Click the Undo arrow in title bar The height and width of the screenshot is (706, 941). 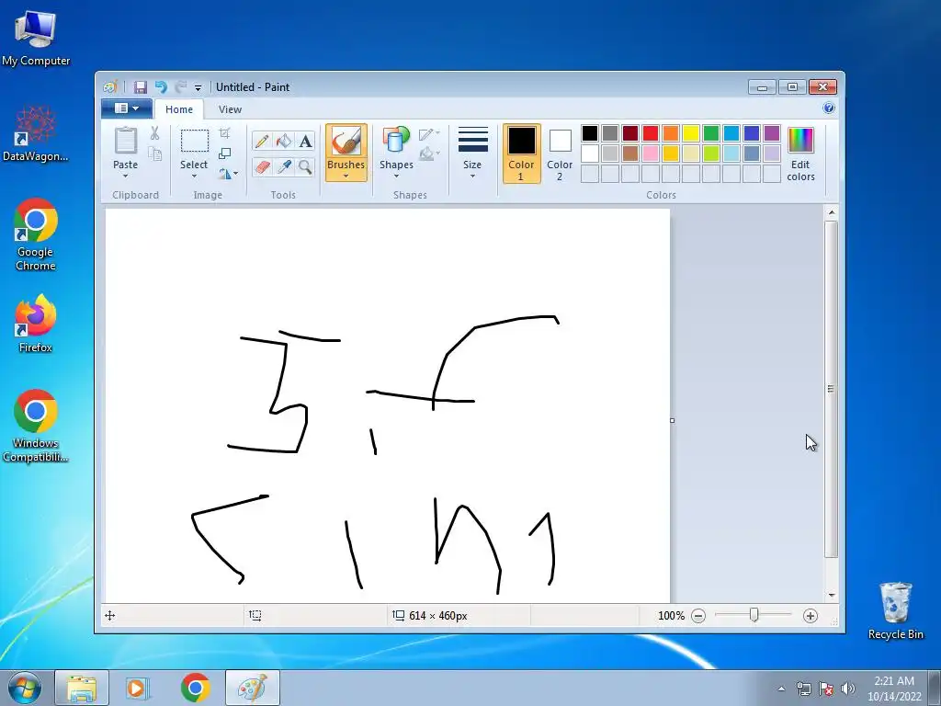161,87
